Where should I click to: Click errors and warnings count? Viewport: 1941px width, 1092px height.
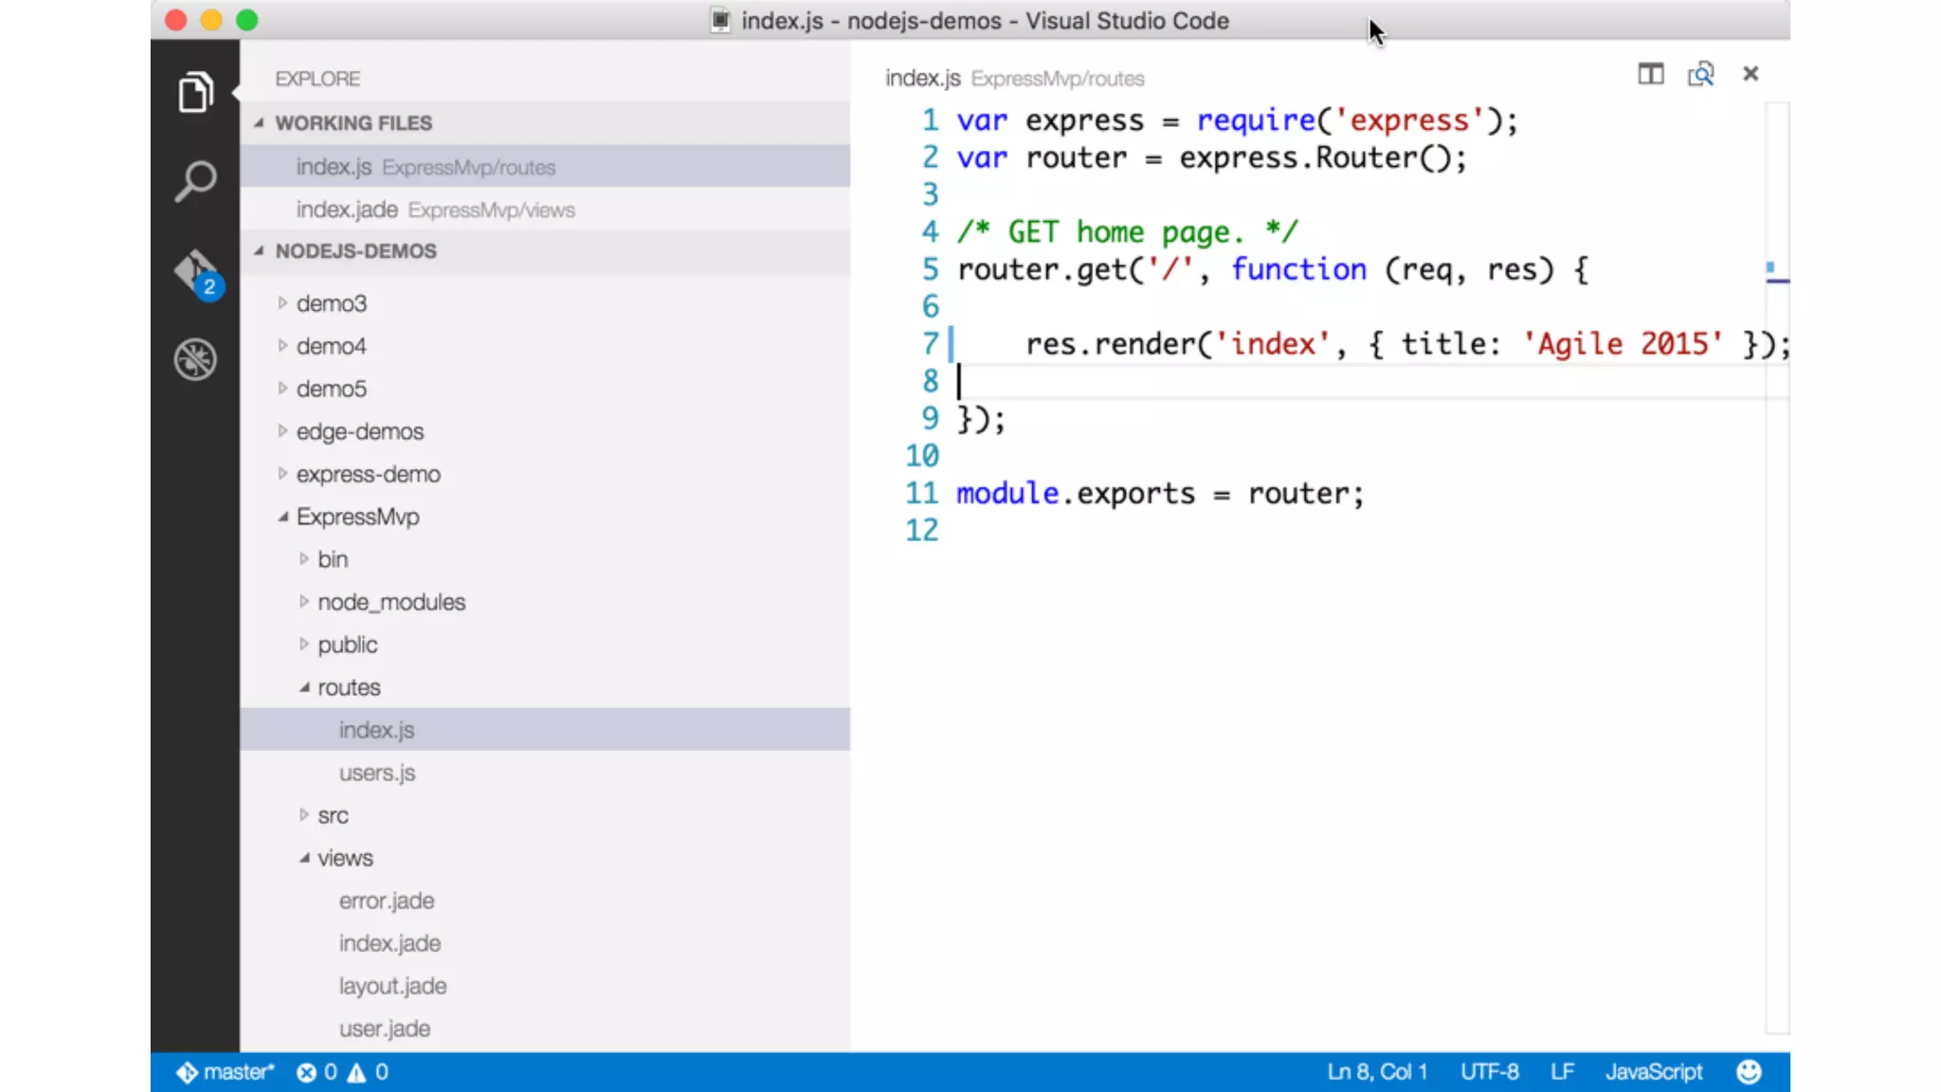pyautogui.click(x=342, y=1071)
